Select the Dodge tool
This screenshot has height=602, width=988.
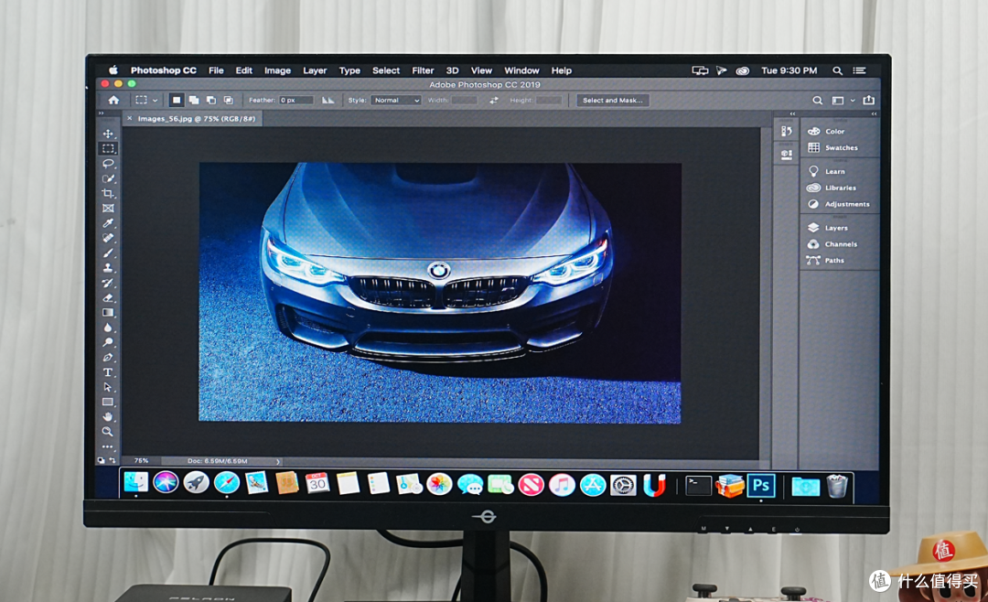click(108, 342)
